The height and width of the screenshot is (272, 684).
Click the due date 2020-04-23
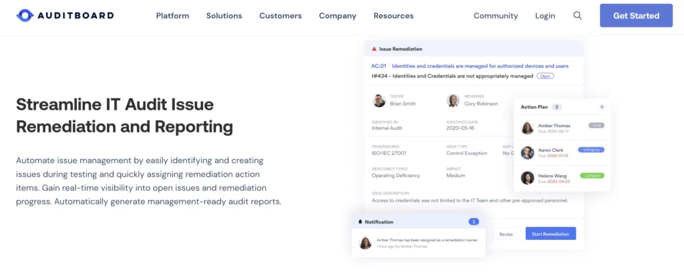[x=559, y=181]
